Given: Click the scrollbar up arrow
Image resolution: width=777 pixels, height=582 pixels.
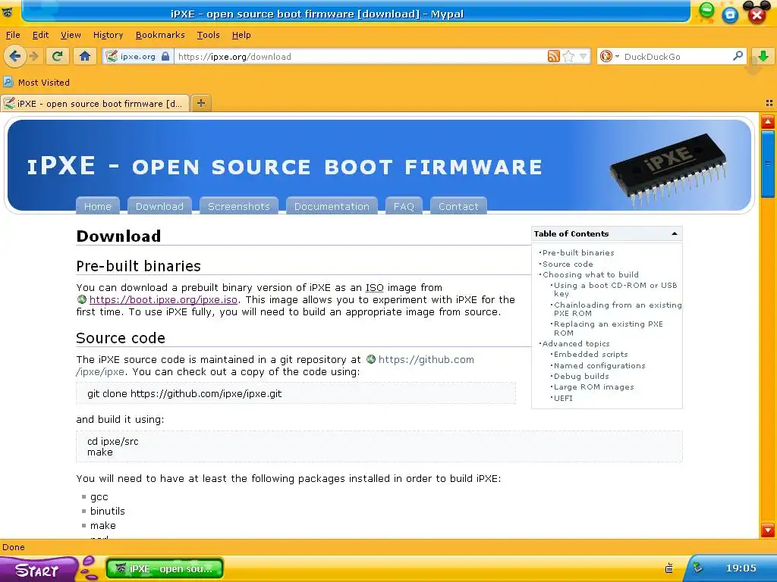Looking at the screenshot, I should 768,122.
